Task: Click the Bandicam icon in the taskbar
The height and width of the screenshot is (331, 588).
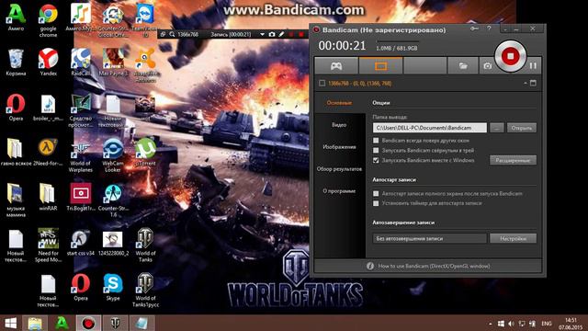Action: 88,323
